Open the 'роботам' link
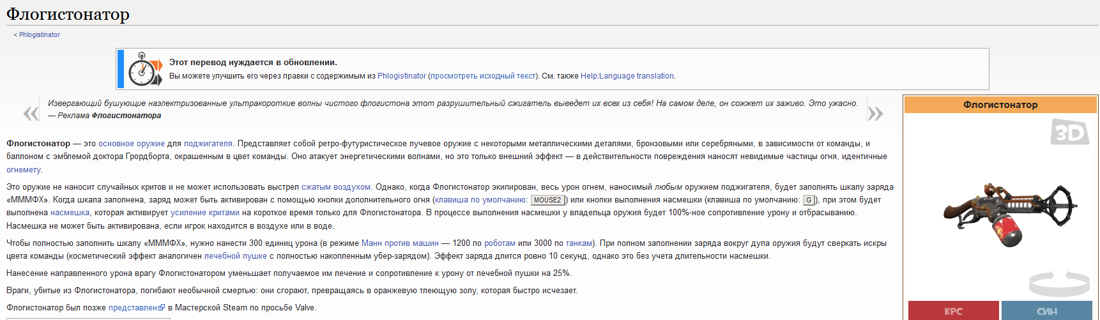Screen dimensions: 1100x320 click(500, 243)
